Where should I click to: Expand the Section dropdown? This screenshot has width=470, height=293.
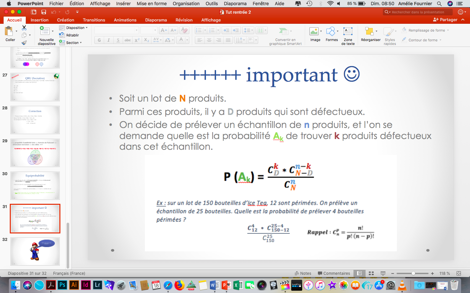[x=74, y=43]
